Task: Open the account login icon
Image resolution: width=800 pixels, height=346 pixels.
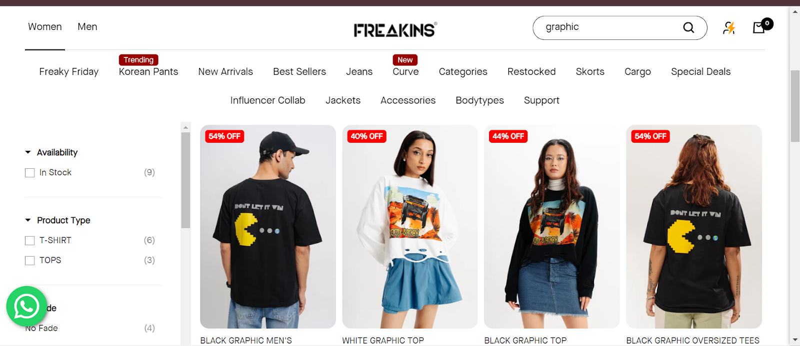Action: (729, 27)
